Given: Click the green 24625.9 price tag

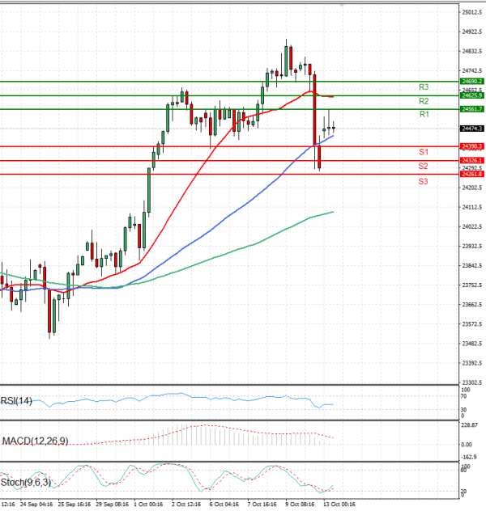Looking at the screenshot, I should coord(471,95).
